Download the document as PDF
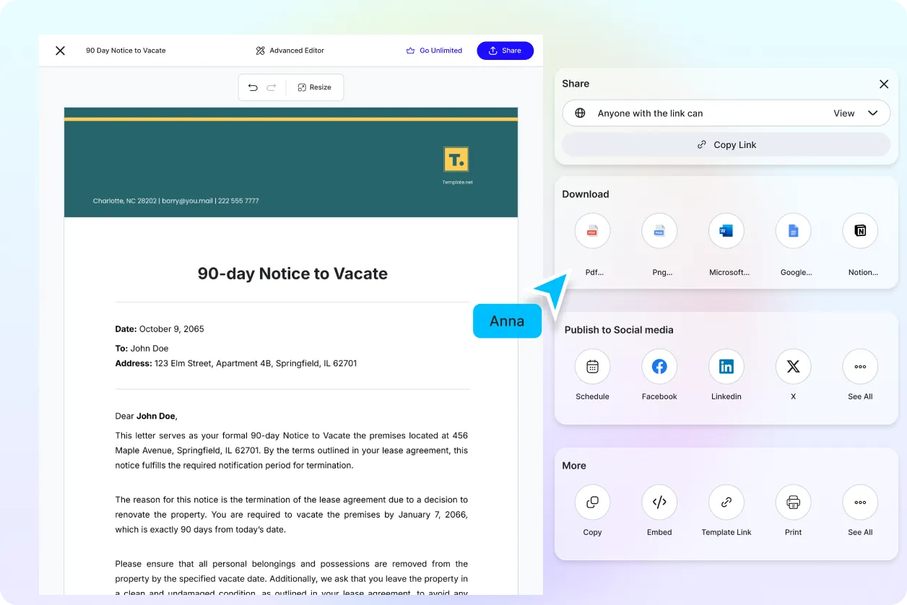The width and height of the screenshot is (907, 605). coord(592,232)
